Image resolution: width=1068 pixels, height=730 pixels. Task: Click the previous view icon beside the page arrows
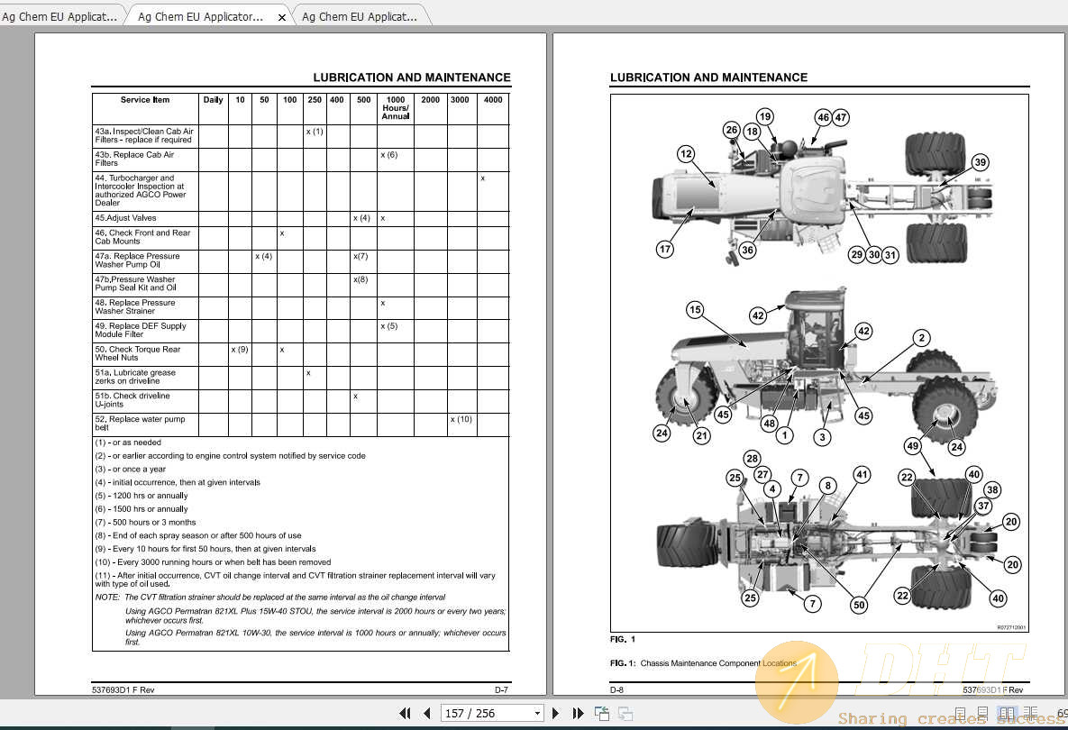(601, 713)
